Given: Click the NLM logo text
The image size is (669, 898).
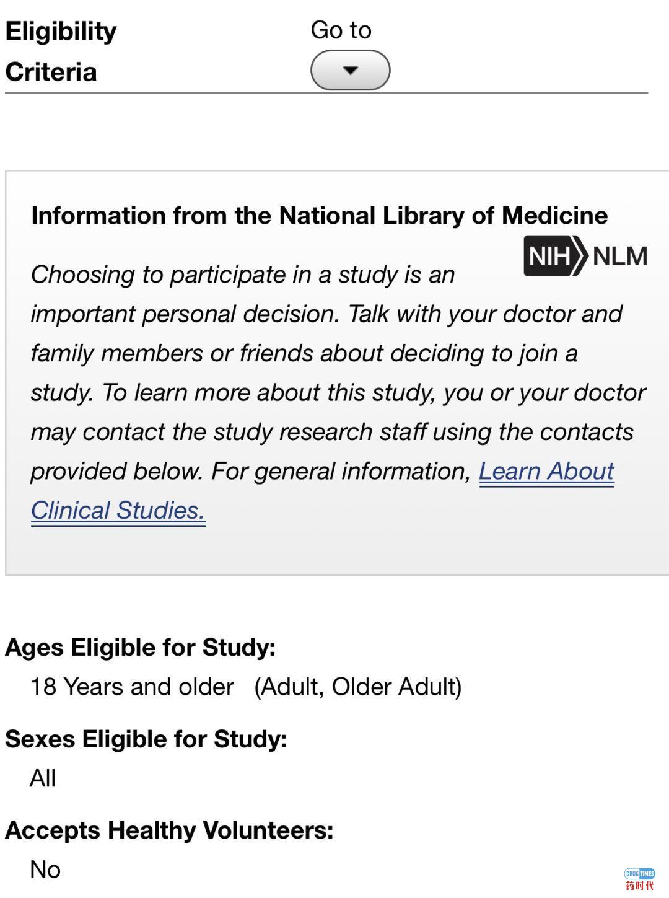Looking at the screenshot, I should (x=619, y=256).
